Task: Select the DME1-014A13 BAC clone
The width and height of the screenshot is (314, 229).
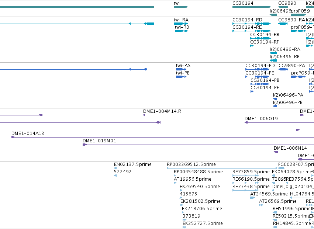Action: (x=163, y=138)
